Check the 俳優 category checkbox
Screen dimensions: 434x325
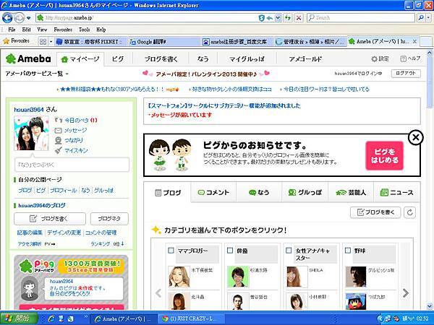point(230,251)
